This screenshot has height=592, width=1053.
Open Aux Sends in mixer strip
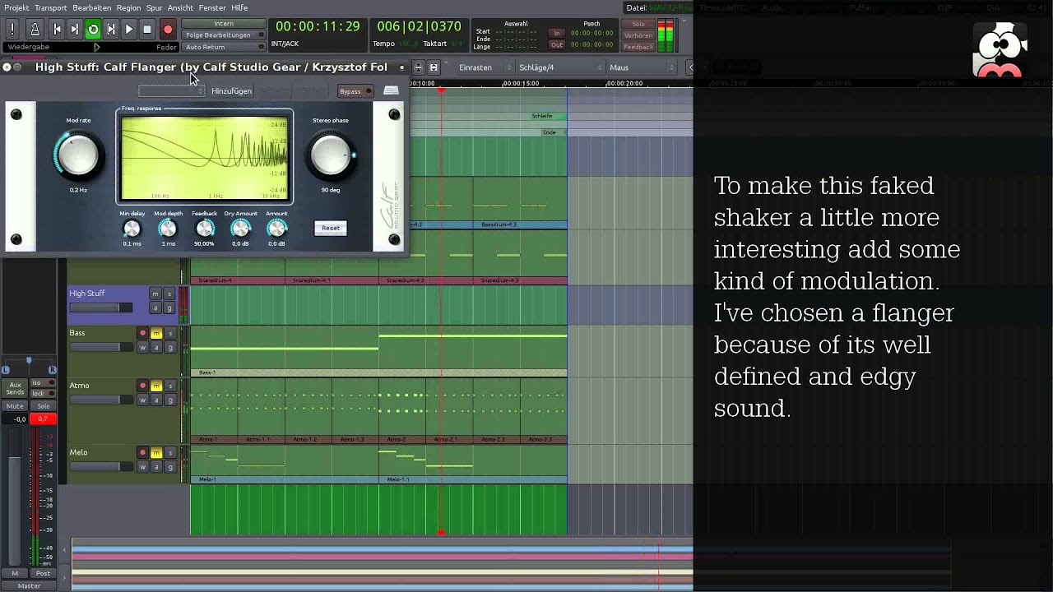(16, 388)
